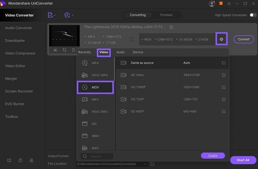This screenshot has width=258, height=169.
Task: Click the format list scrollbar
Action: pyautogui.click(x=114, y=69)
